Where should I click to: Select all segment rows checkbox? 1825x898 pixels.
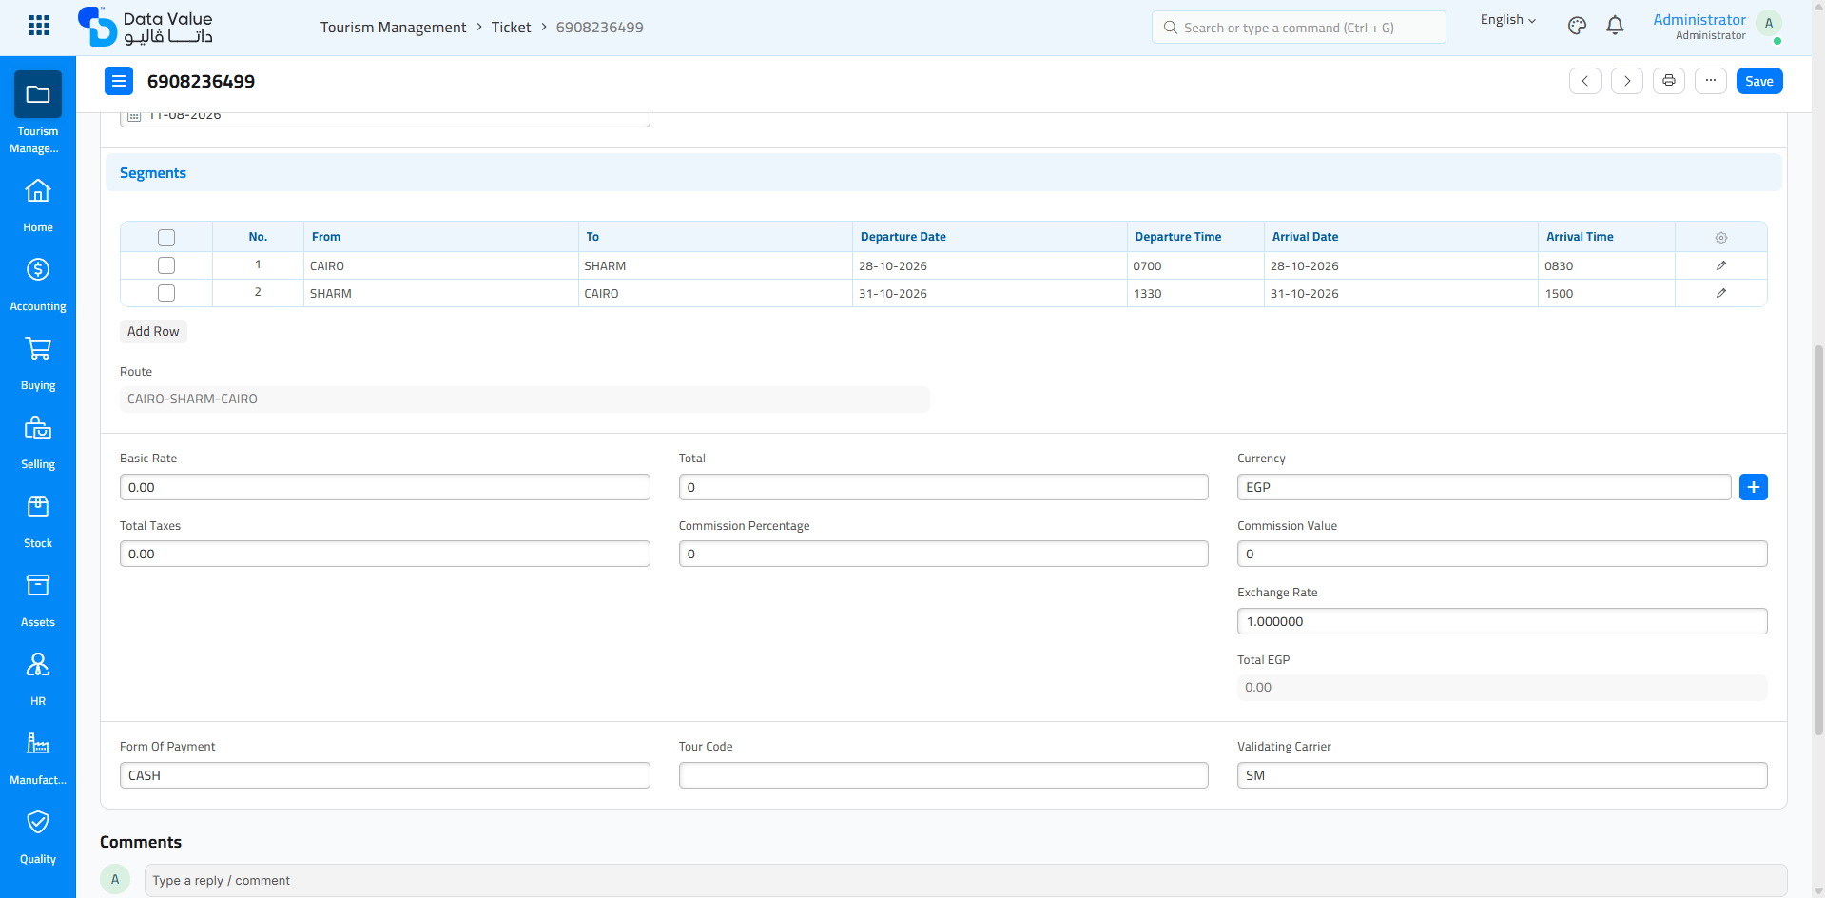tap(166, 238)
